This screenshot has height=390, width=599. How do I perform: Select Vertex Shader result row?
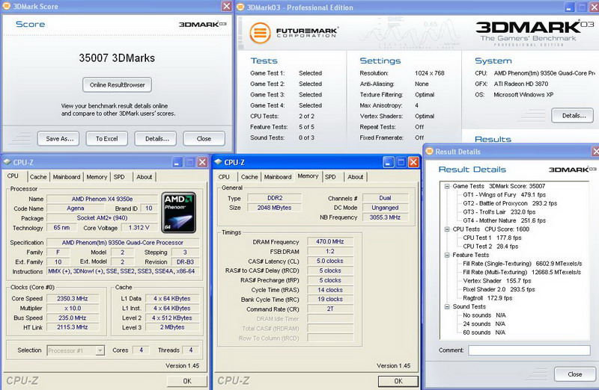click(x=497, y=281)
